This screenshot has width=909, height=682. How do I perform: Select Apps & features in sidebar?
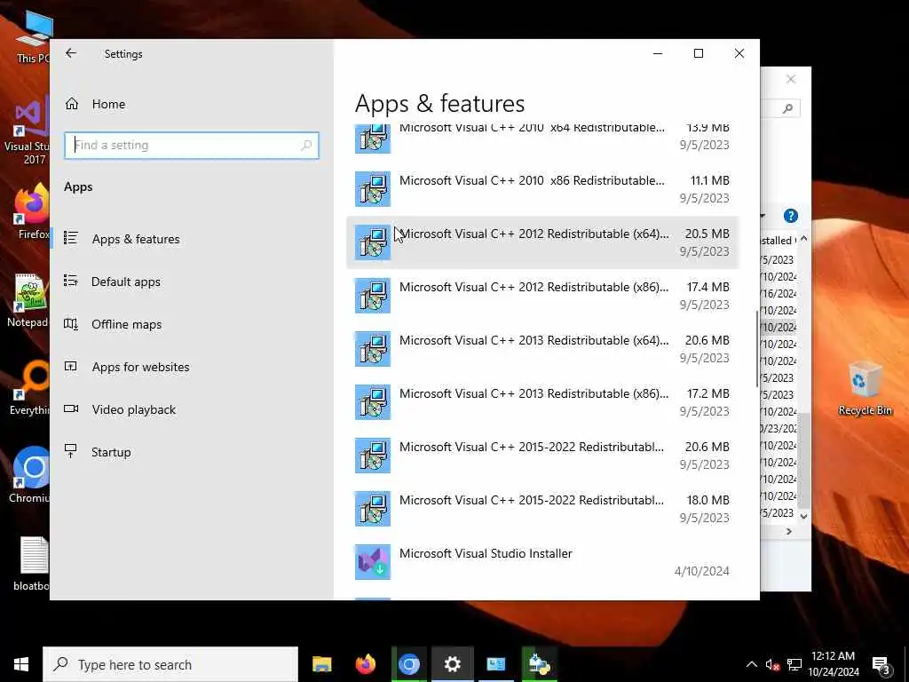pyautogui.click(x=136, y=239)
